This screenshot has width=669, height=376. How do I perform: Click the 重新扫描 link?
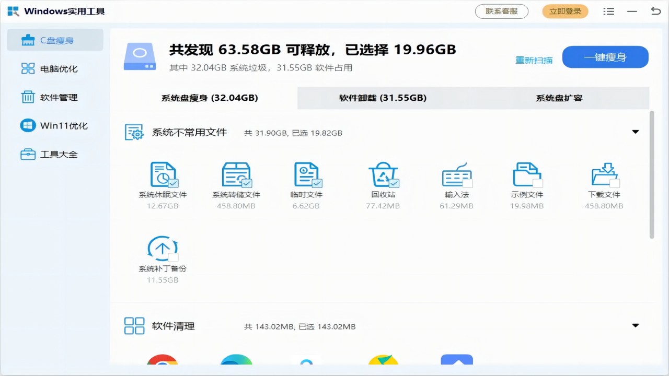(534, 60)
